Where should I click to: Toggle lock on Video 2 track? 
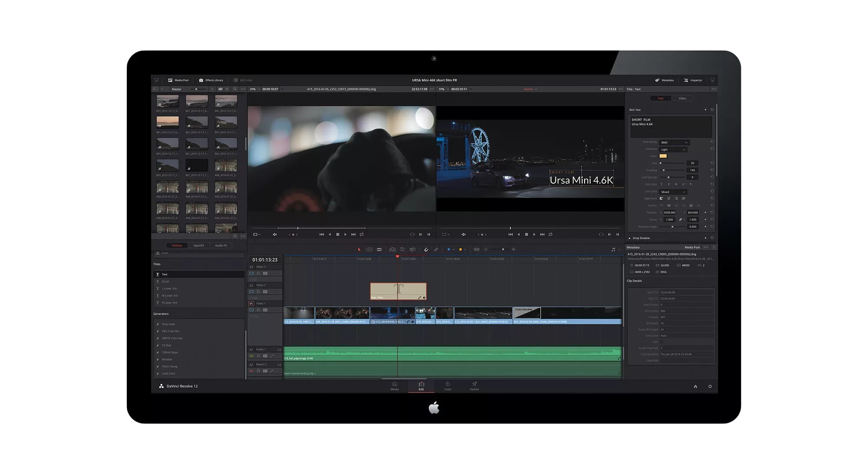coord(258,292)
